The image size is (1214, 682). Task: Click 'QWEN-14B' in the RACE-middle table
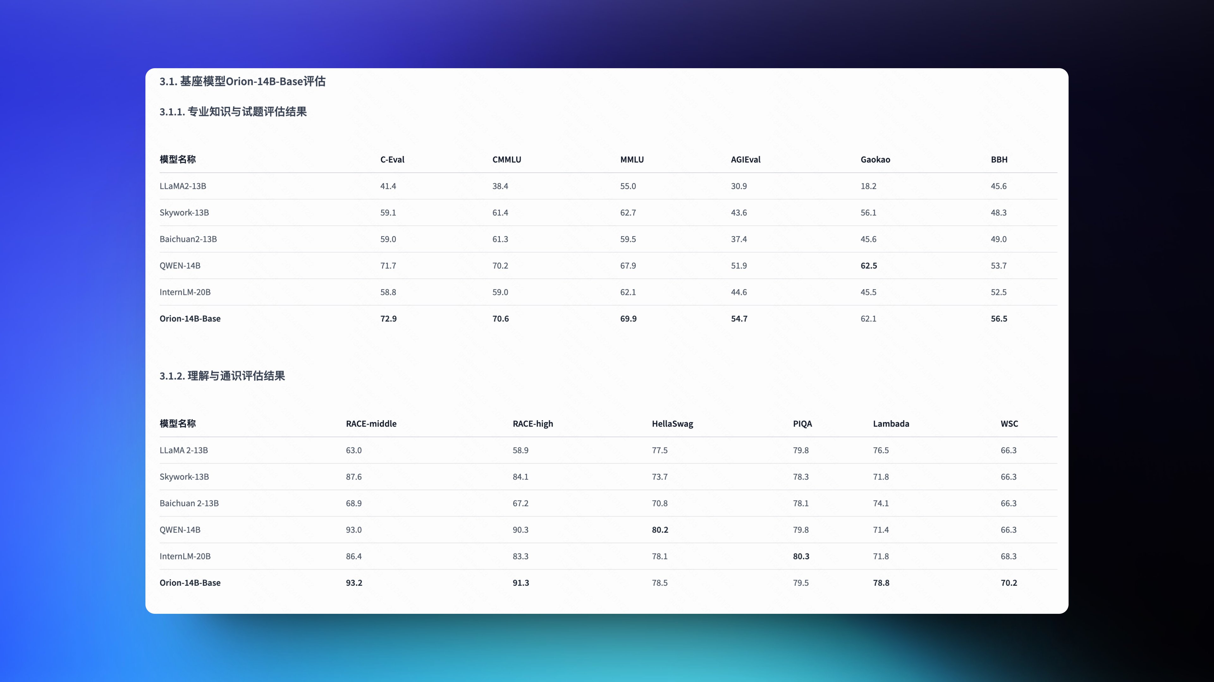click(180, 530)
